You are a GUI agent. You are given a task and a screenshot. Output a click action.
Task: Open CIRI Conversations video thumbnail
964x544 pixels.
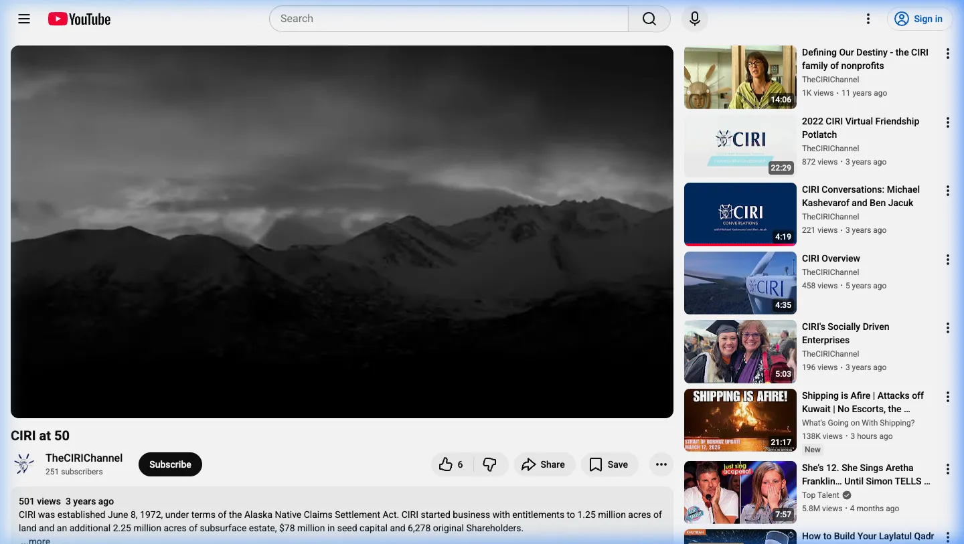point(740,214)
